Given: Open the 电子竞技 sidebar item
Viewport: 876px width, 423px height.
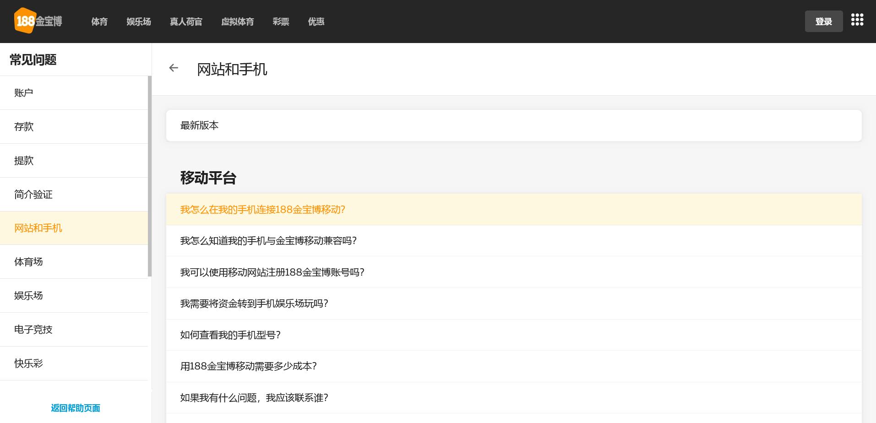Looking at the screenshot, I should [x=74, y=330].
